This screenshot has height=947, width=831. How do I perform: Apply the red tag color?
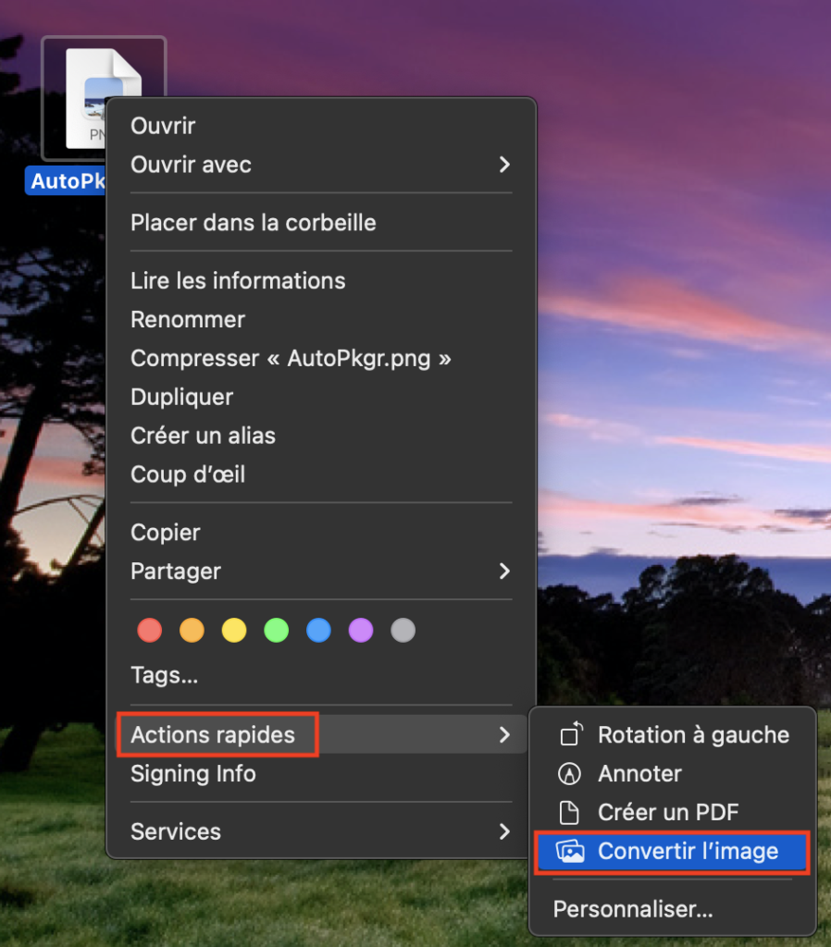149,630
